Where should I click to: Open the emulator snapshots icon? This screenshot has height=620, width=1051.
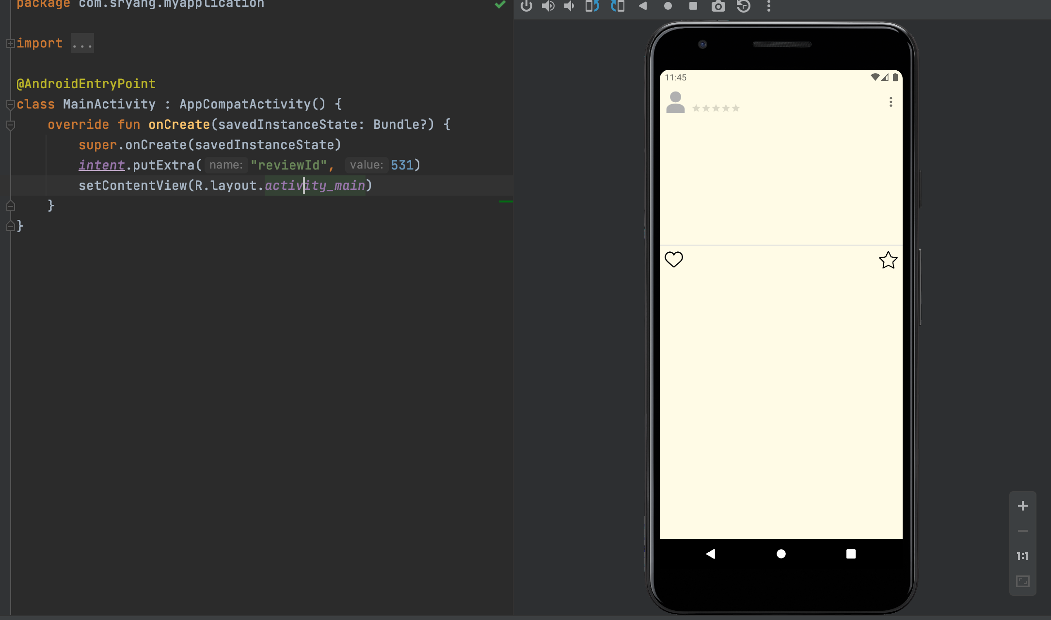tap(743, 6)
